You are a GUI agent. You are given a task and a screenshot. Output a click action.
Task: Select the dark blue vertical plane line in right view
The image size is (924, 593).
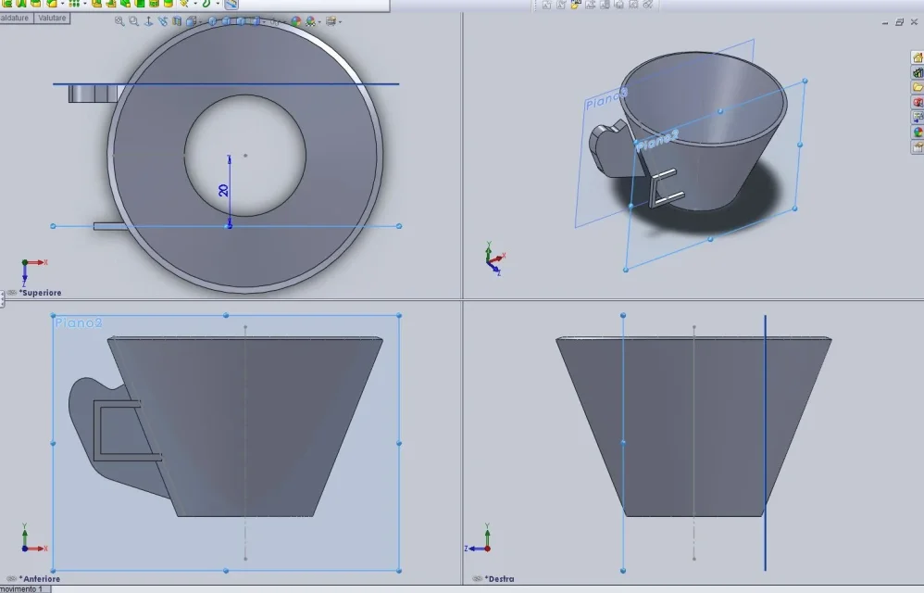(x=765, y=442)
